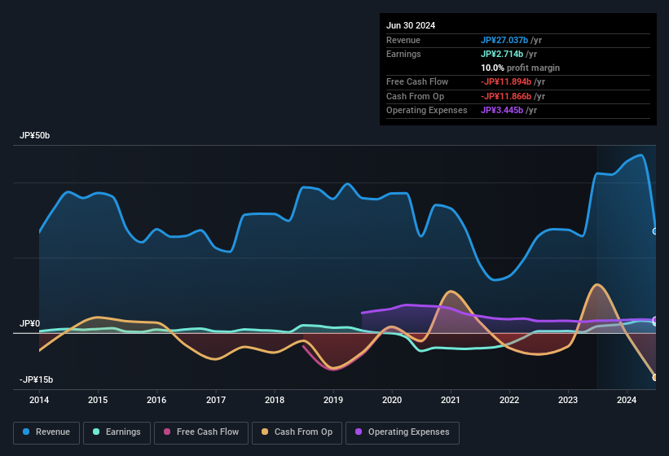Viewport: 669px width, 456px height.
Task: Click the 2022 x-axis label
Action: click(x=509, y=400)
